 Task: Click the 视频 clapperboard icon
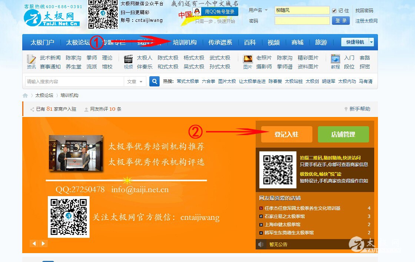point(128,59)
